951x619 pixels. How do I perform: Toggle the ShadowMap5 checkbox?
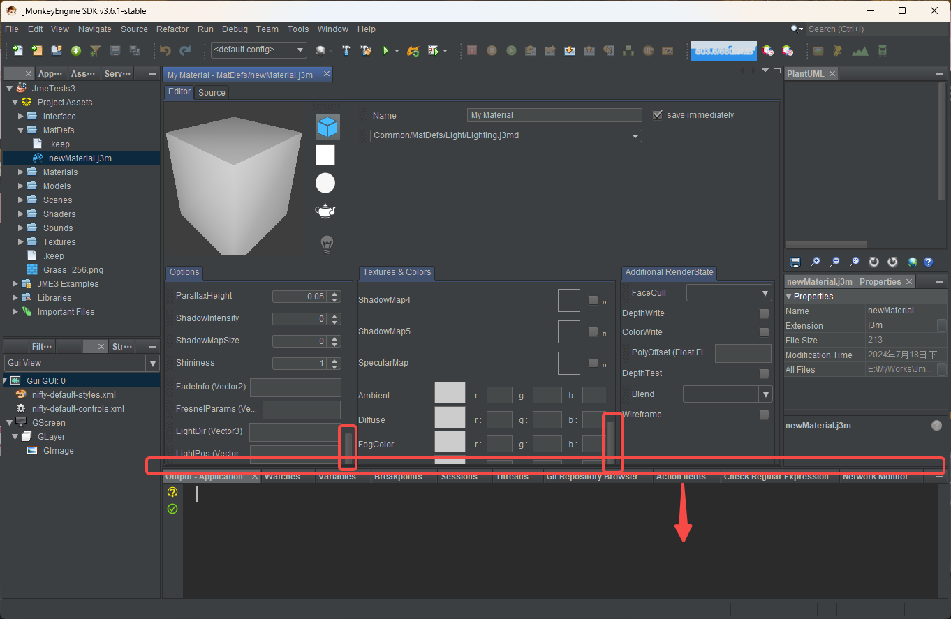593,331
